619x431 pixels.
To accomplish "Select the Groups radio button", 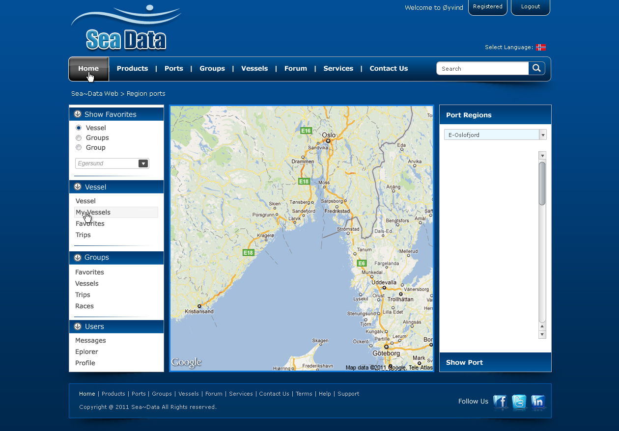I will [79, 138].
